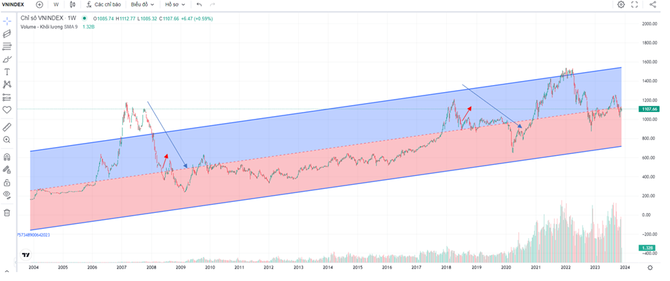Click the green market status dot

tap(85, 19)
